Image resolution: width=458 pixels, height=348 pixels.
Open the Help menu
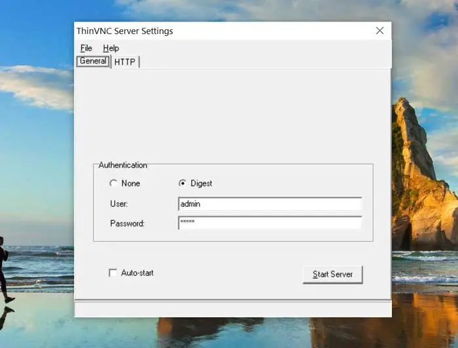111,48
